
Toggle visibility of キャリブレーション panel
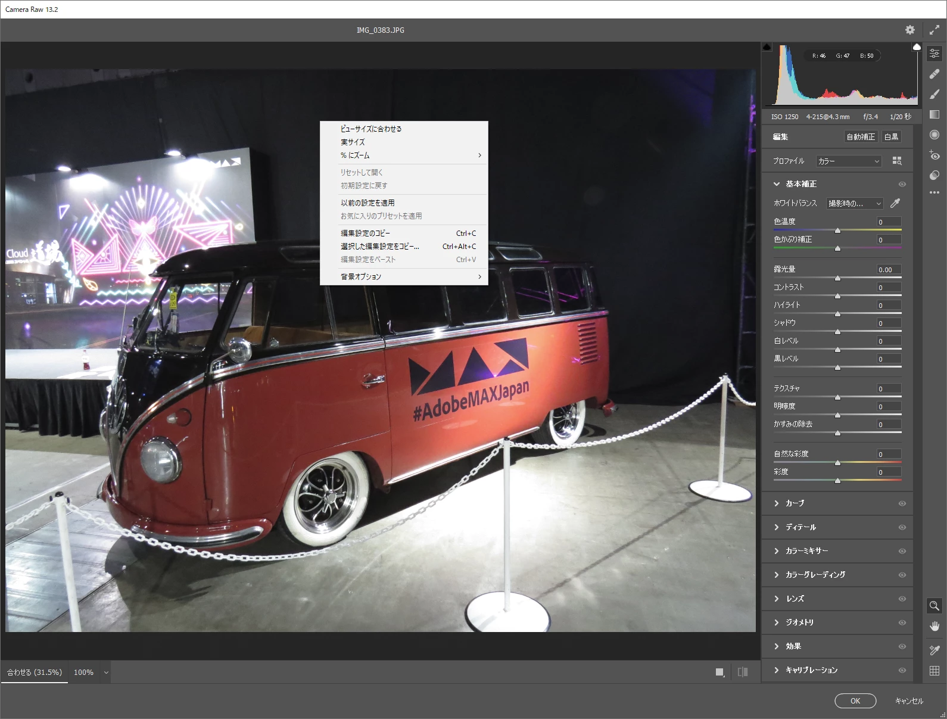(x=902, y=670)
